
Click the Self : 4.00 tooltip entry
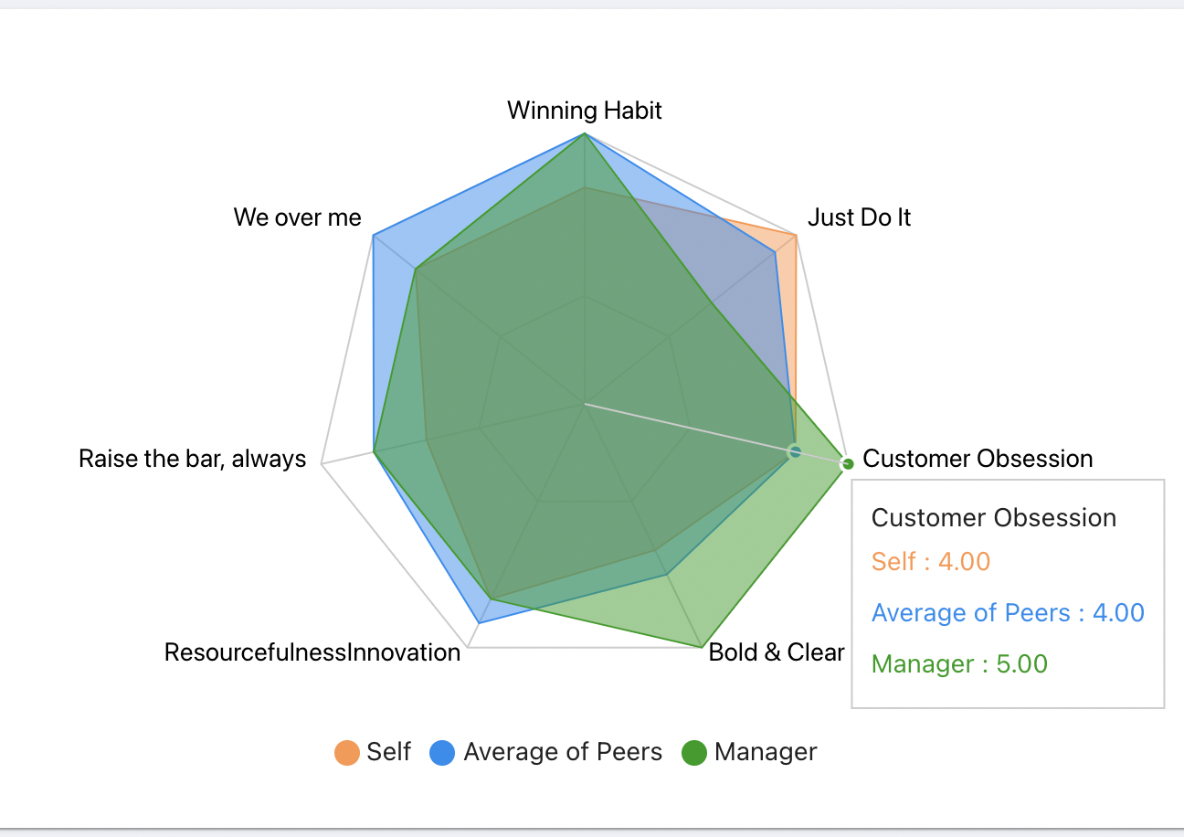(931, 561)
